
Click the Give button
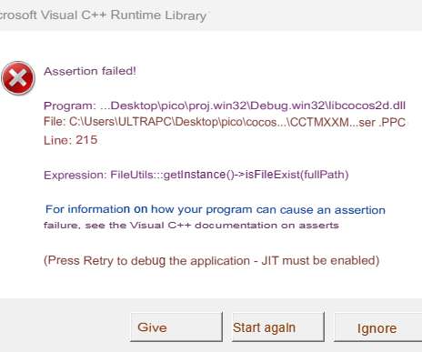(x=176, y=327)
